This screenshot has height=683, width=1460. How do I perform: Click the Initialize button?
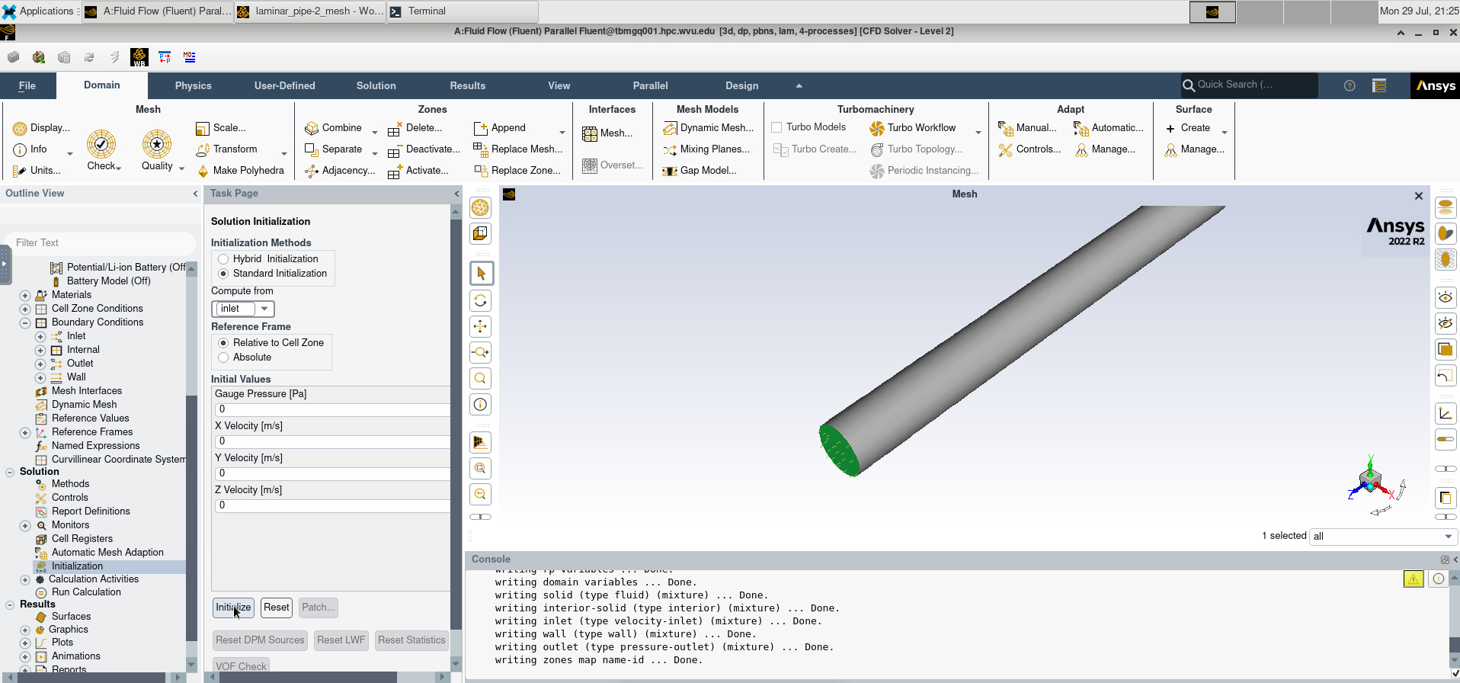(x=233, y=608)
